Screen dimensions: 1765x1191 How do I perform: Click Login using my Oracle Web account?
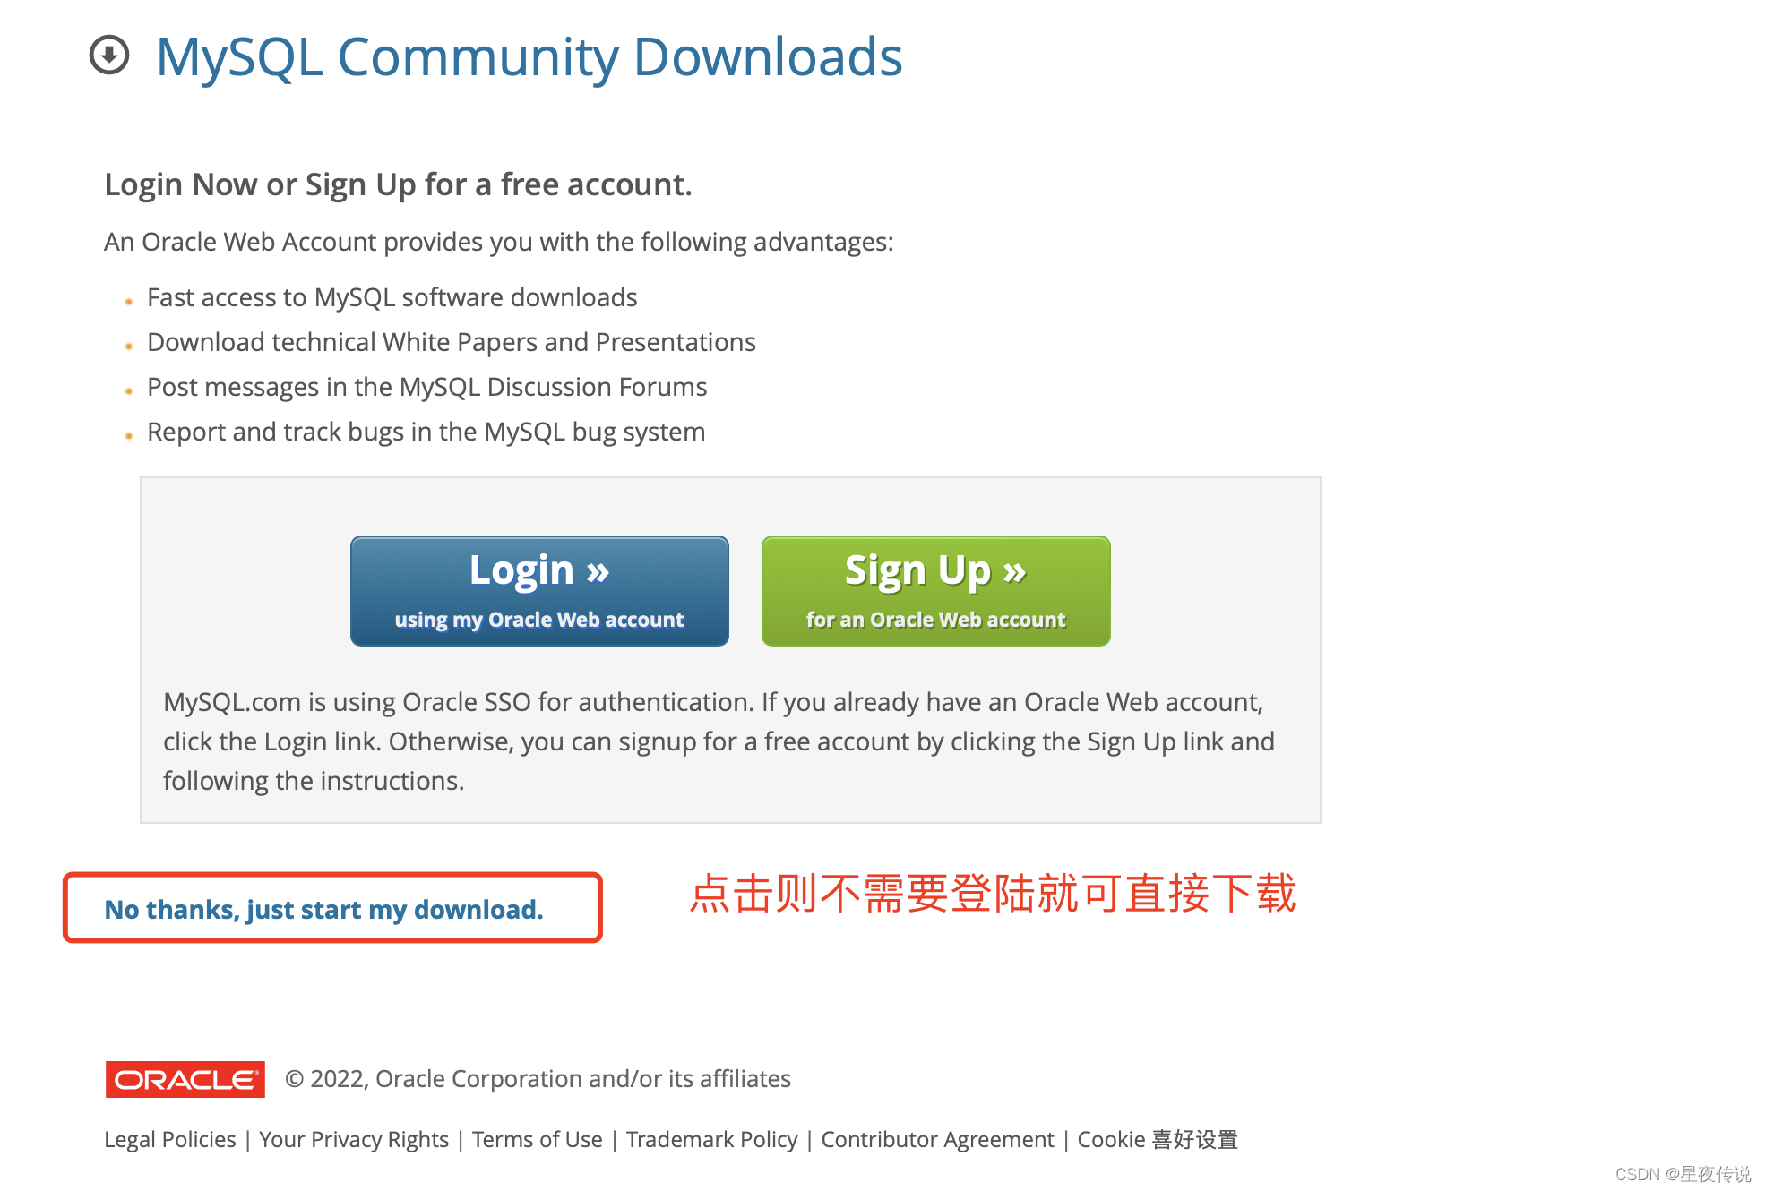(539, 591)
